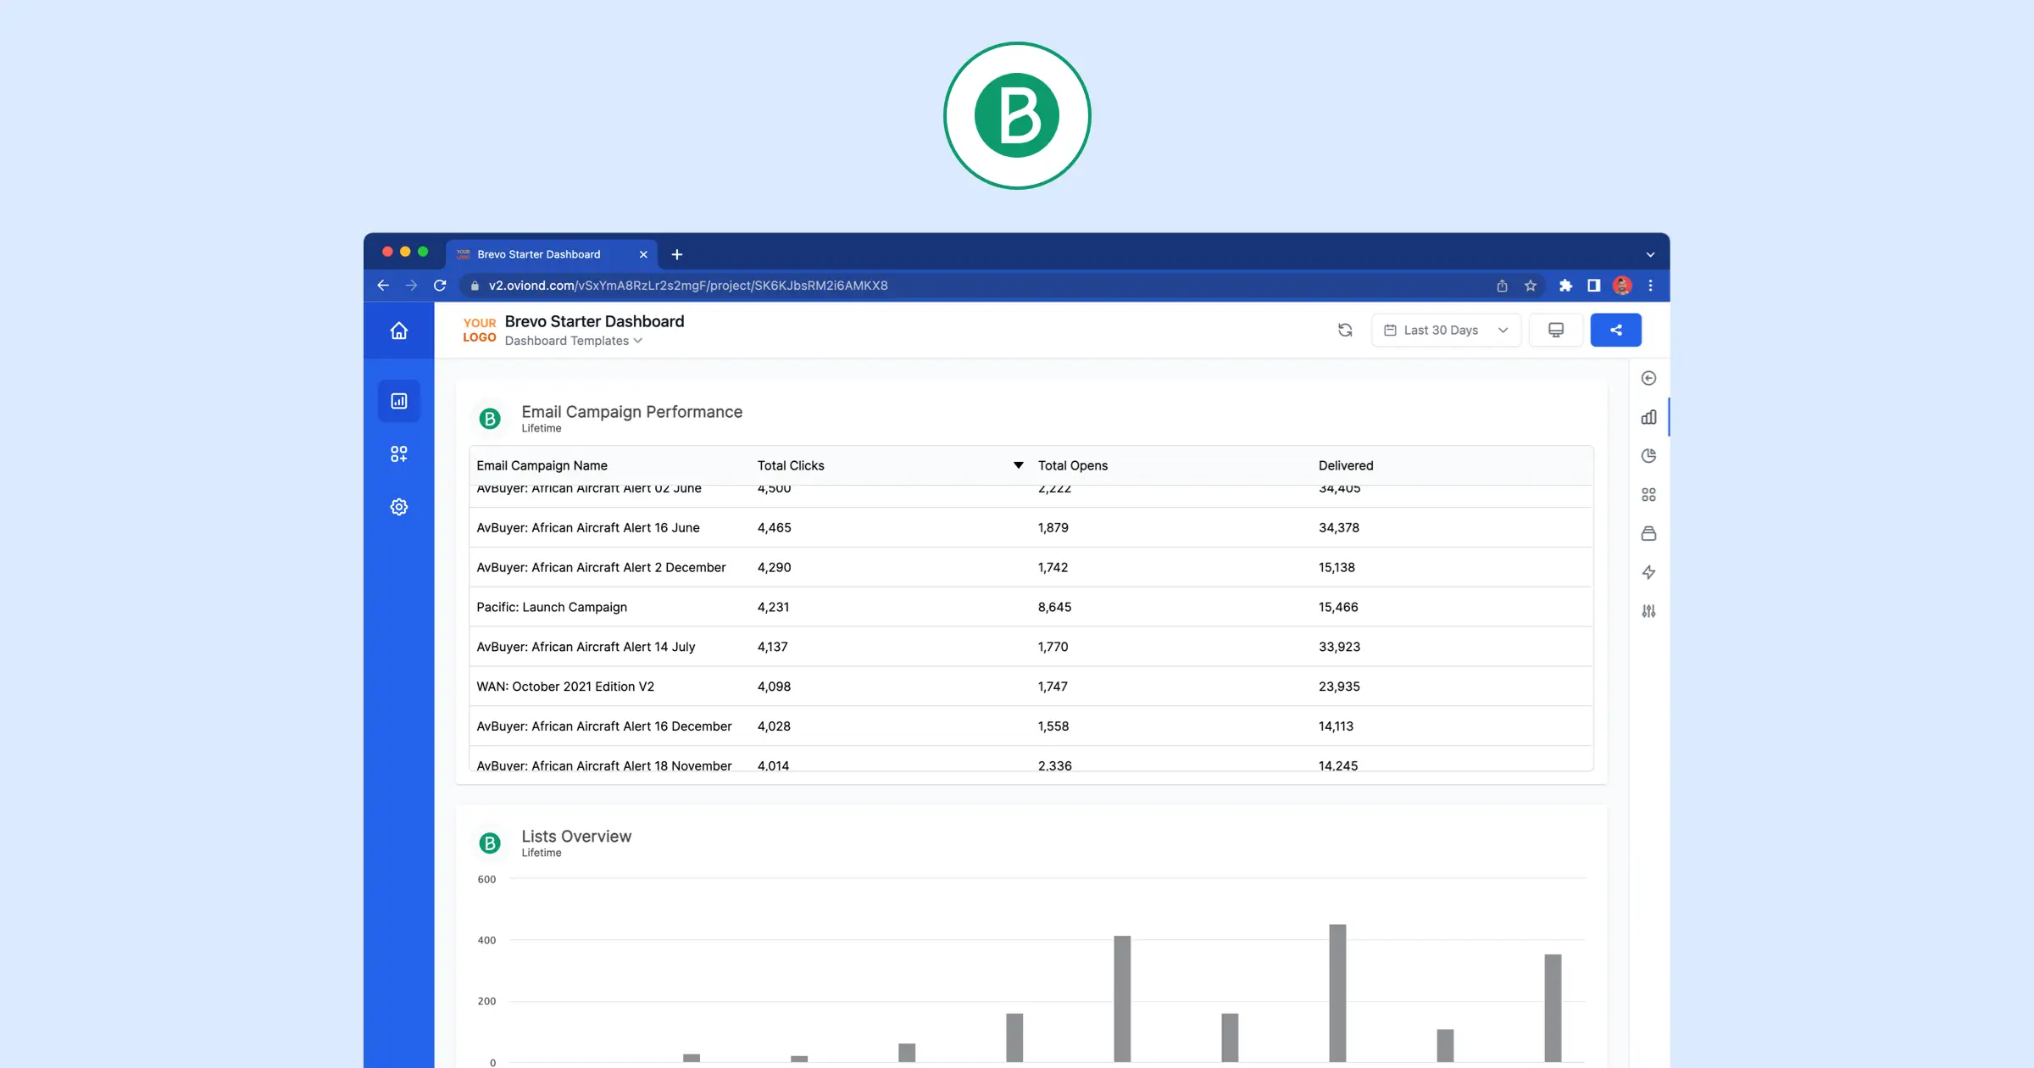
Task: Close the Brevo Starter Dashboard tab
Action: coord(643,254)
